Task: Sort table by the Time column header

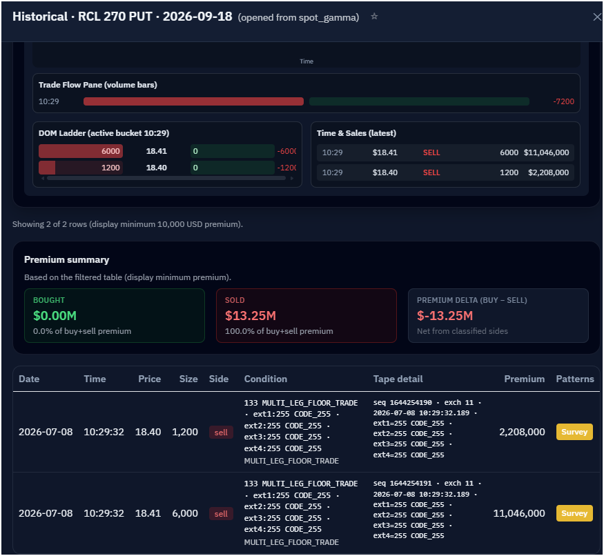Action: [x=95, y=379]
